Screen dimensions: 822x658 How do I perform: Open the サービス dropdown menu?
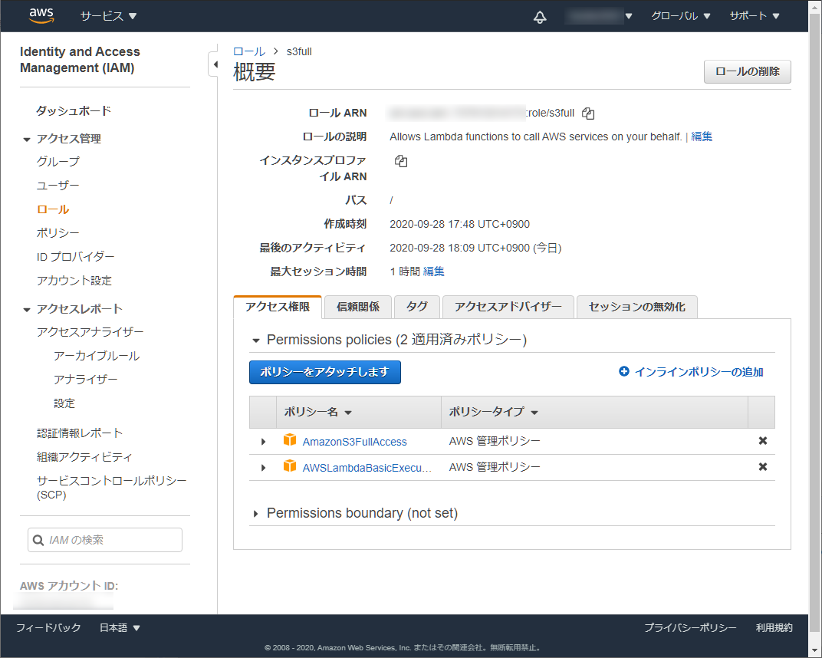click(109, 16)
